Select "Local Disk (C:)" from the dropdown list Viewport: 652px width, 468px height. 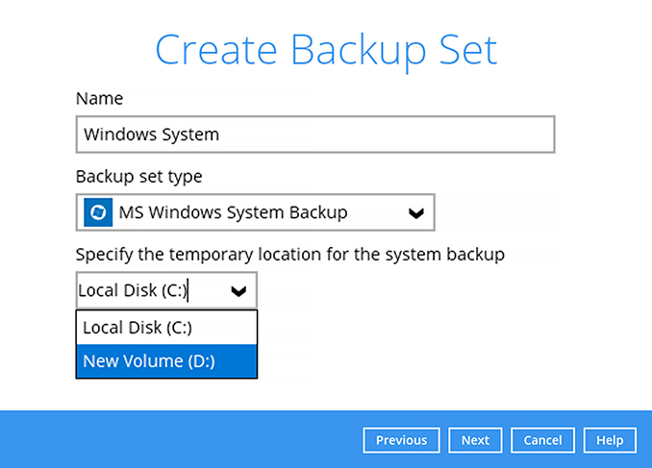pos(138,327)
